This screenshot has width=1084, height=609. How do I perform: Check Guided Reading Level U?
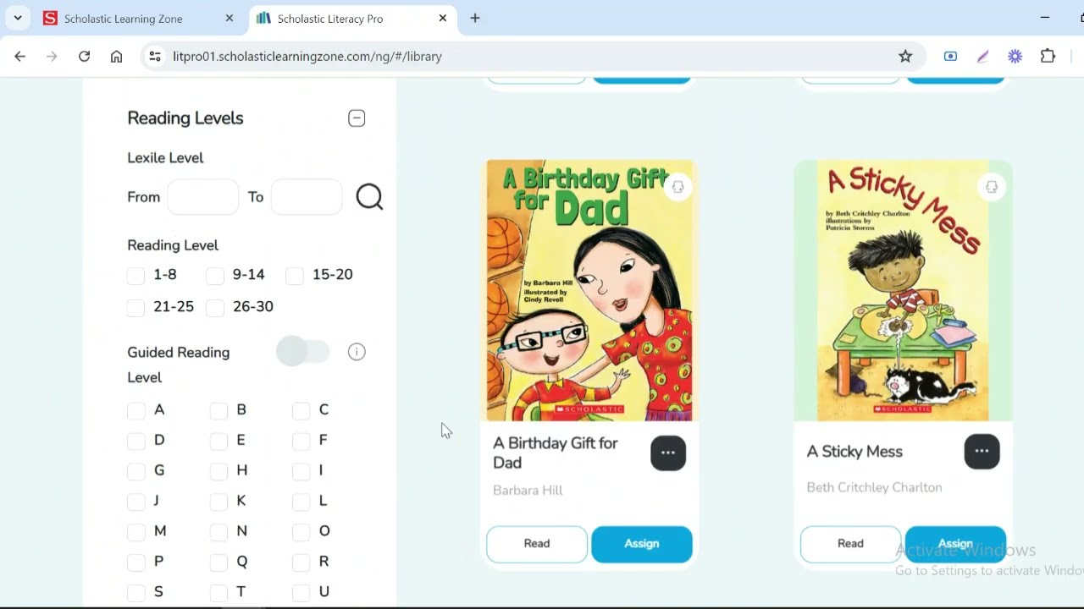(x=301, y=592)
